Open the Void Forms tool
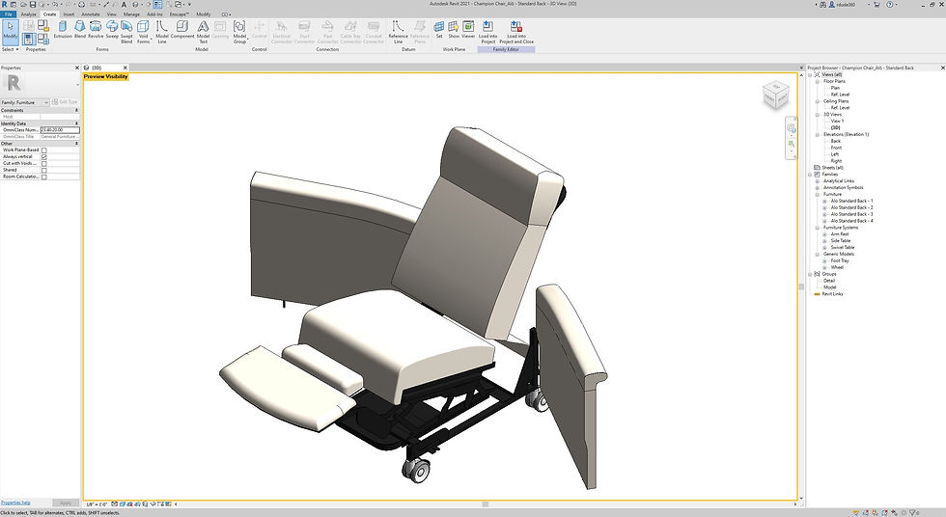The width and height of the screenshot is (946, 517). click(x=143, y=32)
